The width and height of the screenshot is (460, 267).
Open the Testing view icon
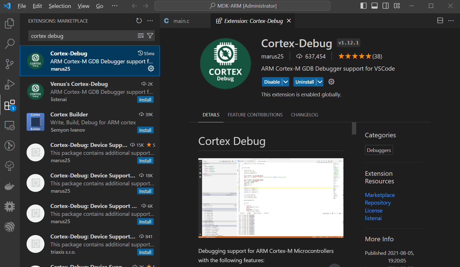click(x=10, y=166)
